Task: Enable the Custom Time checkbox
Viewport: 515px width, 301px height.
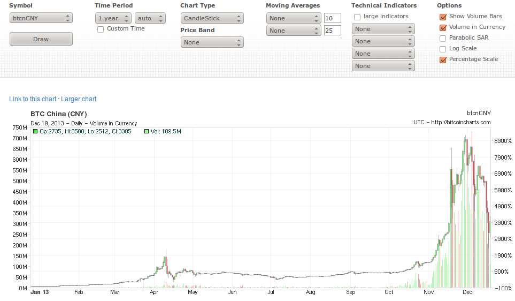Action: coord(101,29)
